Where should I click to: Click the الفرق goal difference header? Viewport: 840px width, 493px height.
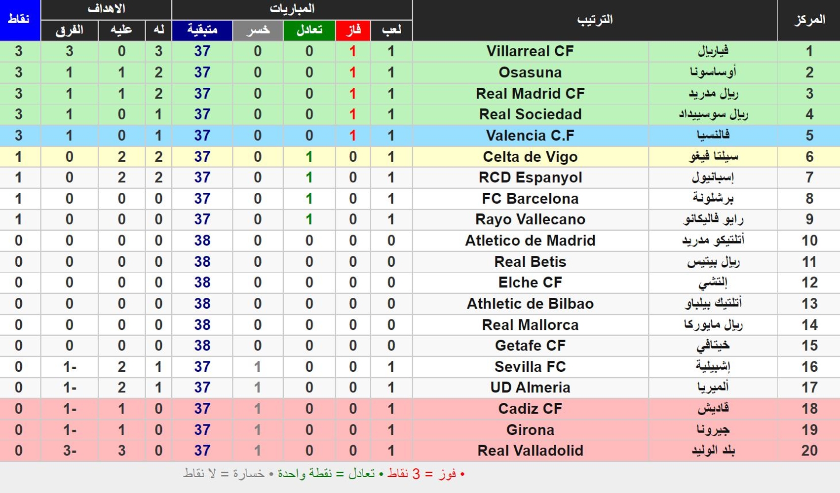coord(69,31)
